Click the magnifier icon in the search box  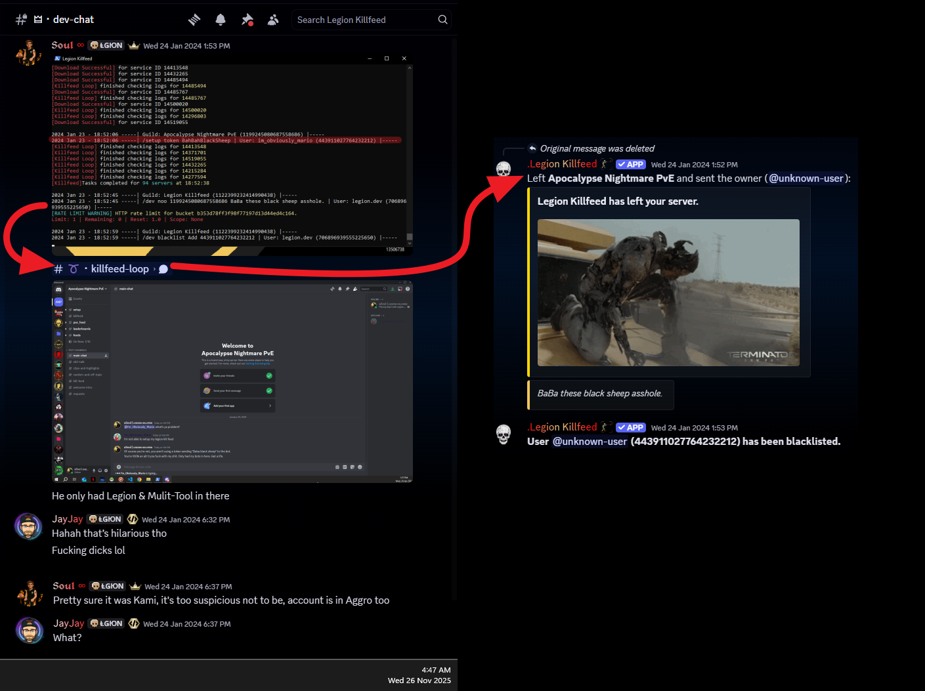coord(443,20)
